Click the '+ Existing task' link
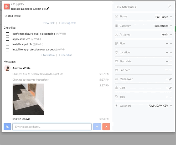The height and width of the screenshot is (145, 176). pyautogui.click(x=67, y=23)
